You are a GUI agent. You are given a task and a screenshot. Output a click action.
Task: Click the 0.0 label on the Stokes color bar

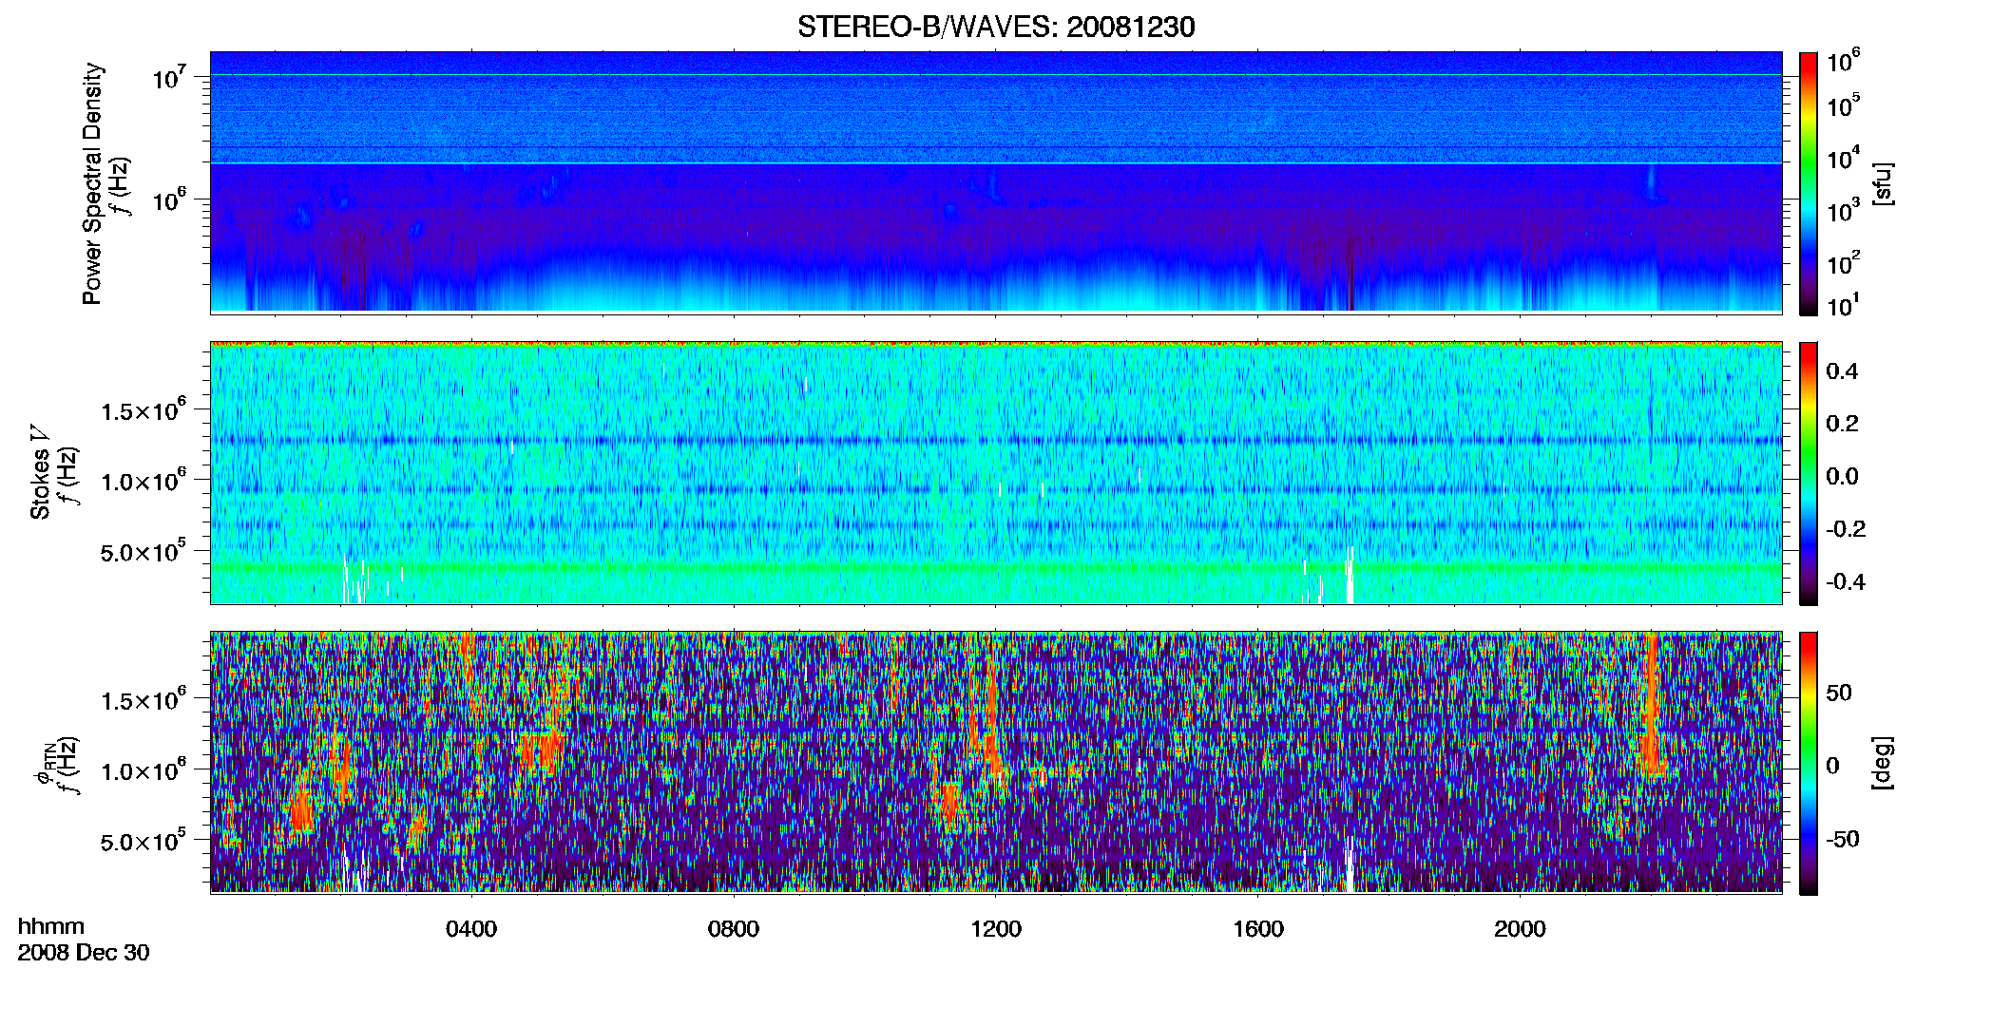tap(1842, 477)
